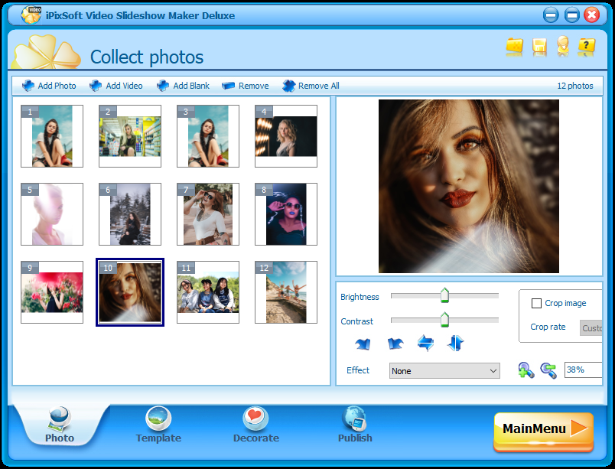Viewport: 615px width, 469px height.
Task: Switch to the Publish tab
Action: pos(355,425)
